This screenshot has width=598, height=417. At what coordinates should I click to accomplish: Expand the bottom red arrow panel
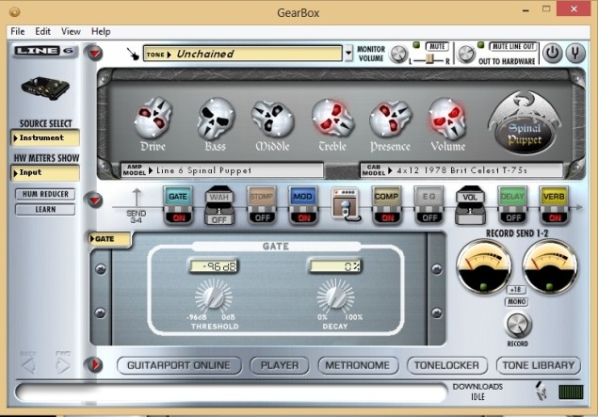tap(94, 365)
